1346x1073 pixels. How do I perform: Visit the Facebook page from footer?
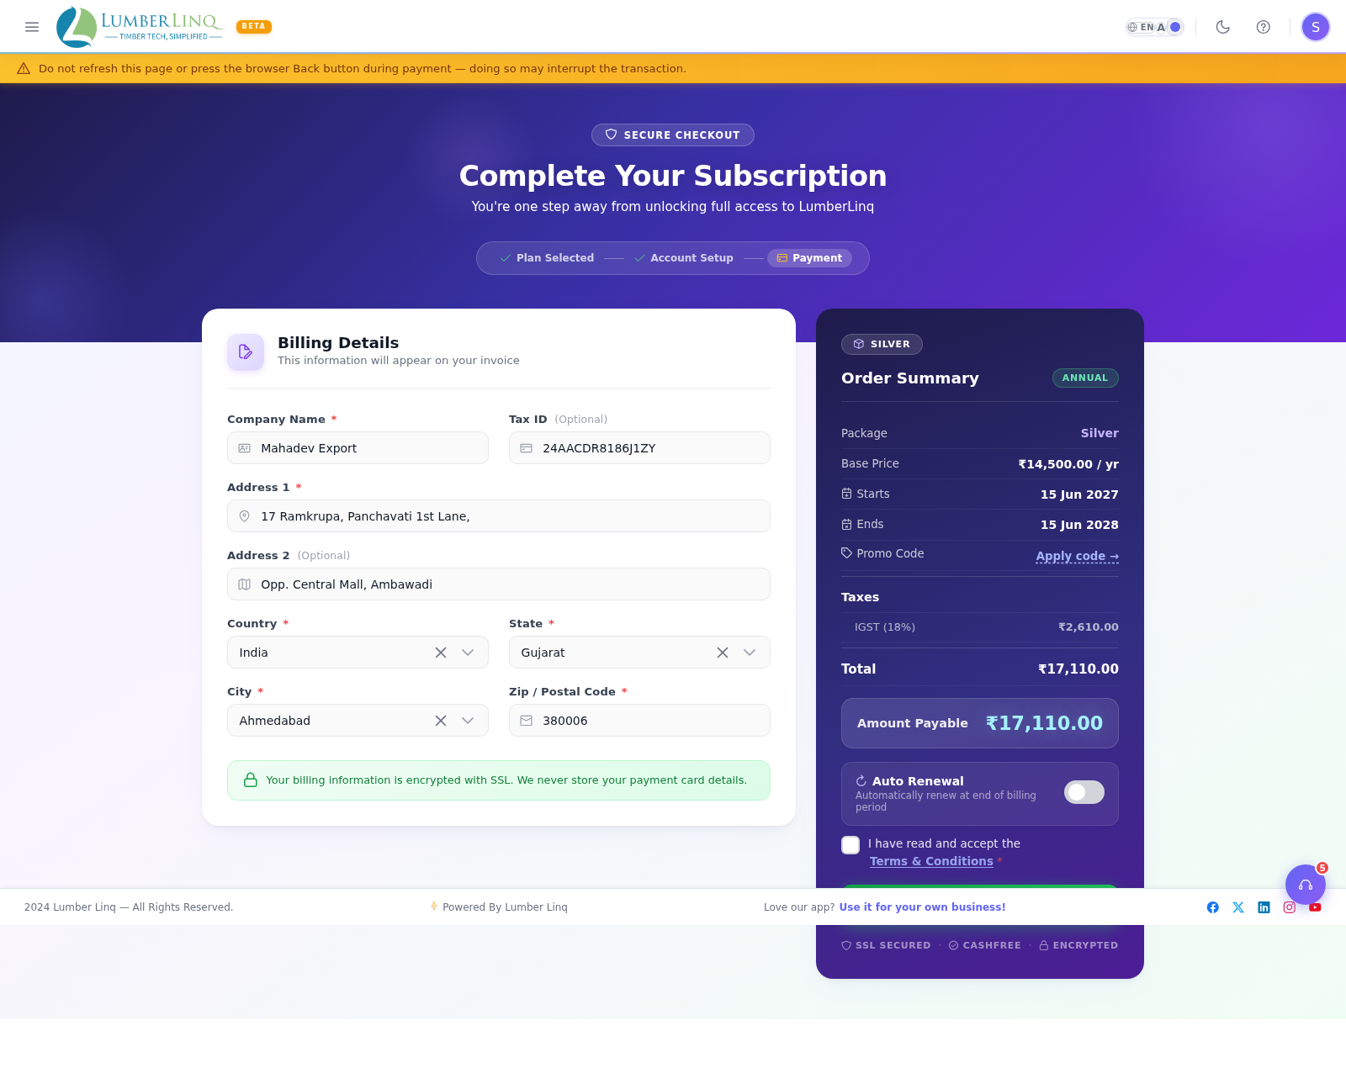click(x=1213, y=907)
